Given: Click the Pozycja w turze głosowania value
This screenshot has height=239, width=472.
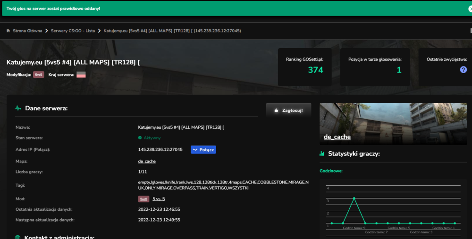Looking at the screenshot, I should [399, 70].
